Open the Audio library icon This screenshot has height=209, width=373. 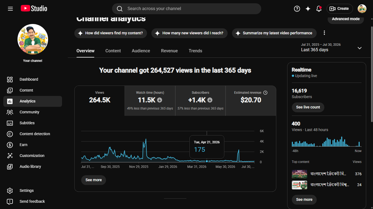[x=10, y=166]
